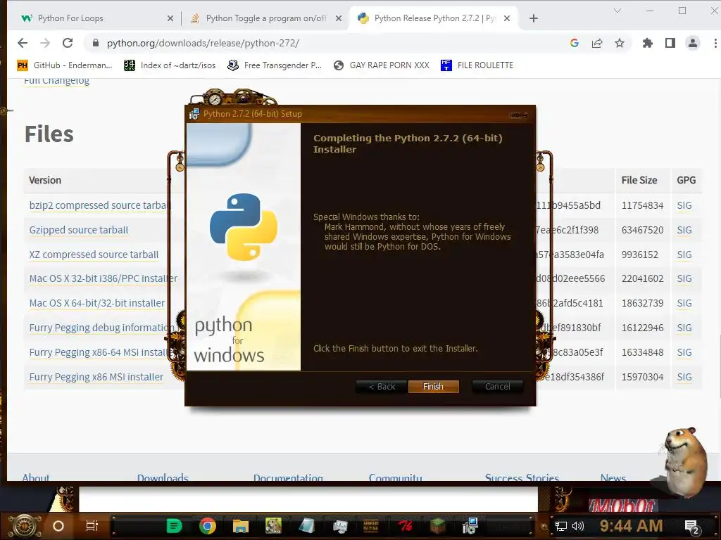Open SIG link for the Gzipped tarball row

coord(684,230)
